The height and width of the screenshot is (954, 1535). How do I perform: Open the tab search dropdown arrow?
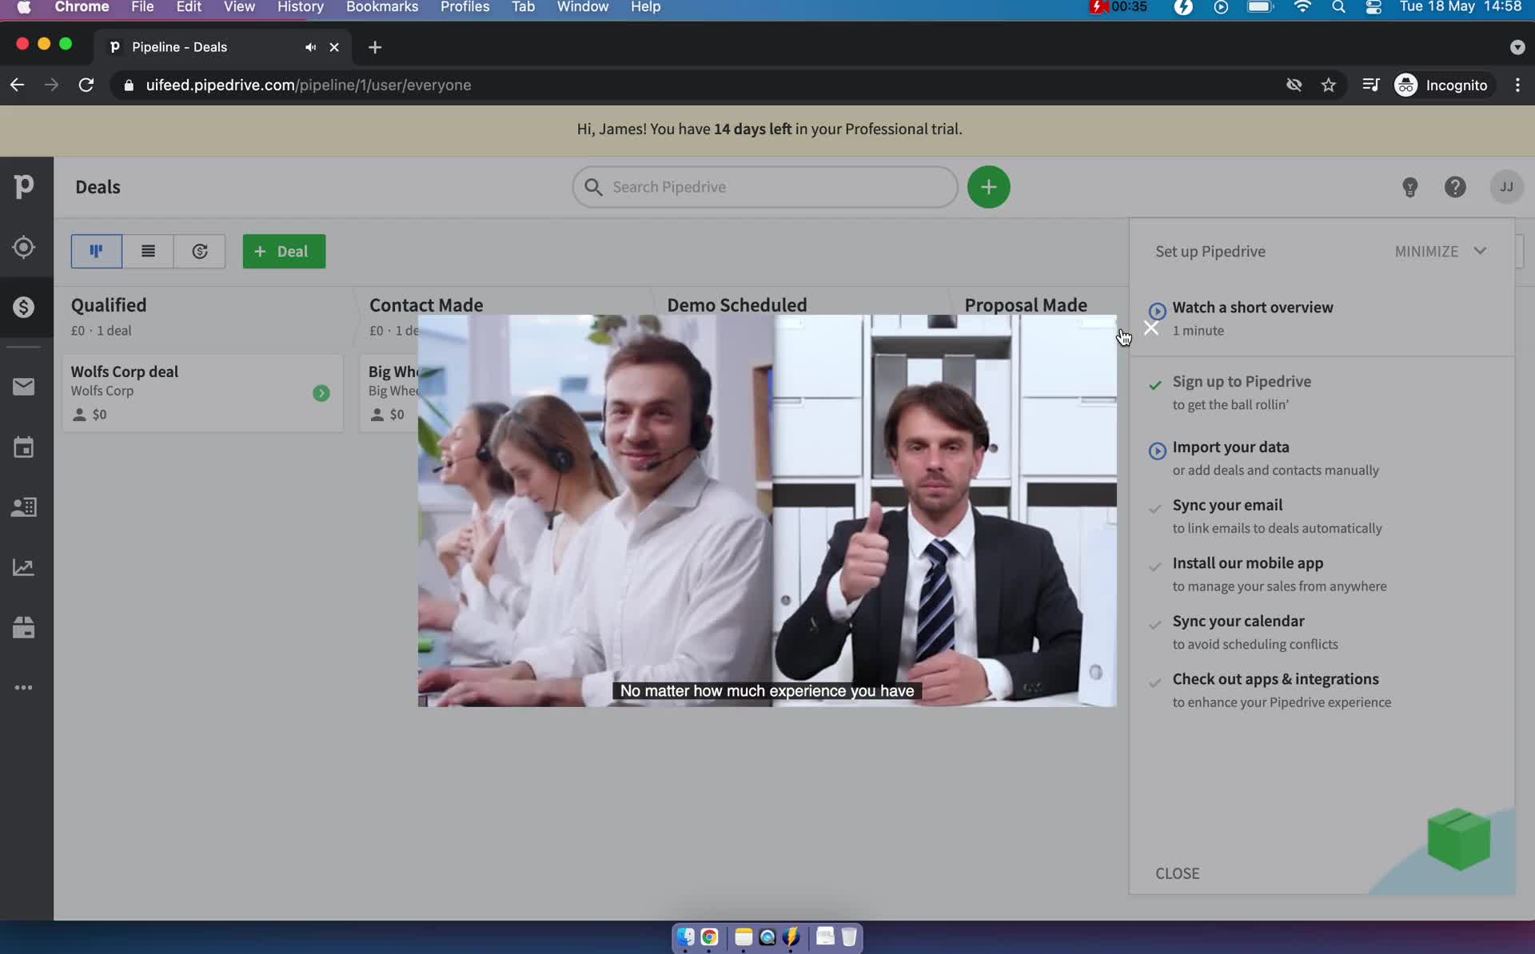(1517, 47)
